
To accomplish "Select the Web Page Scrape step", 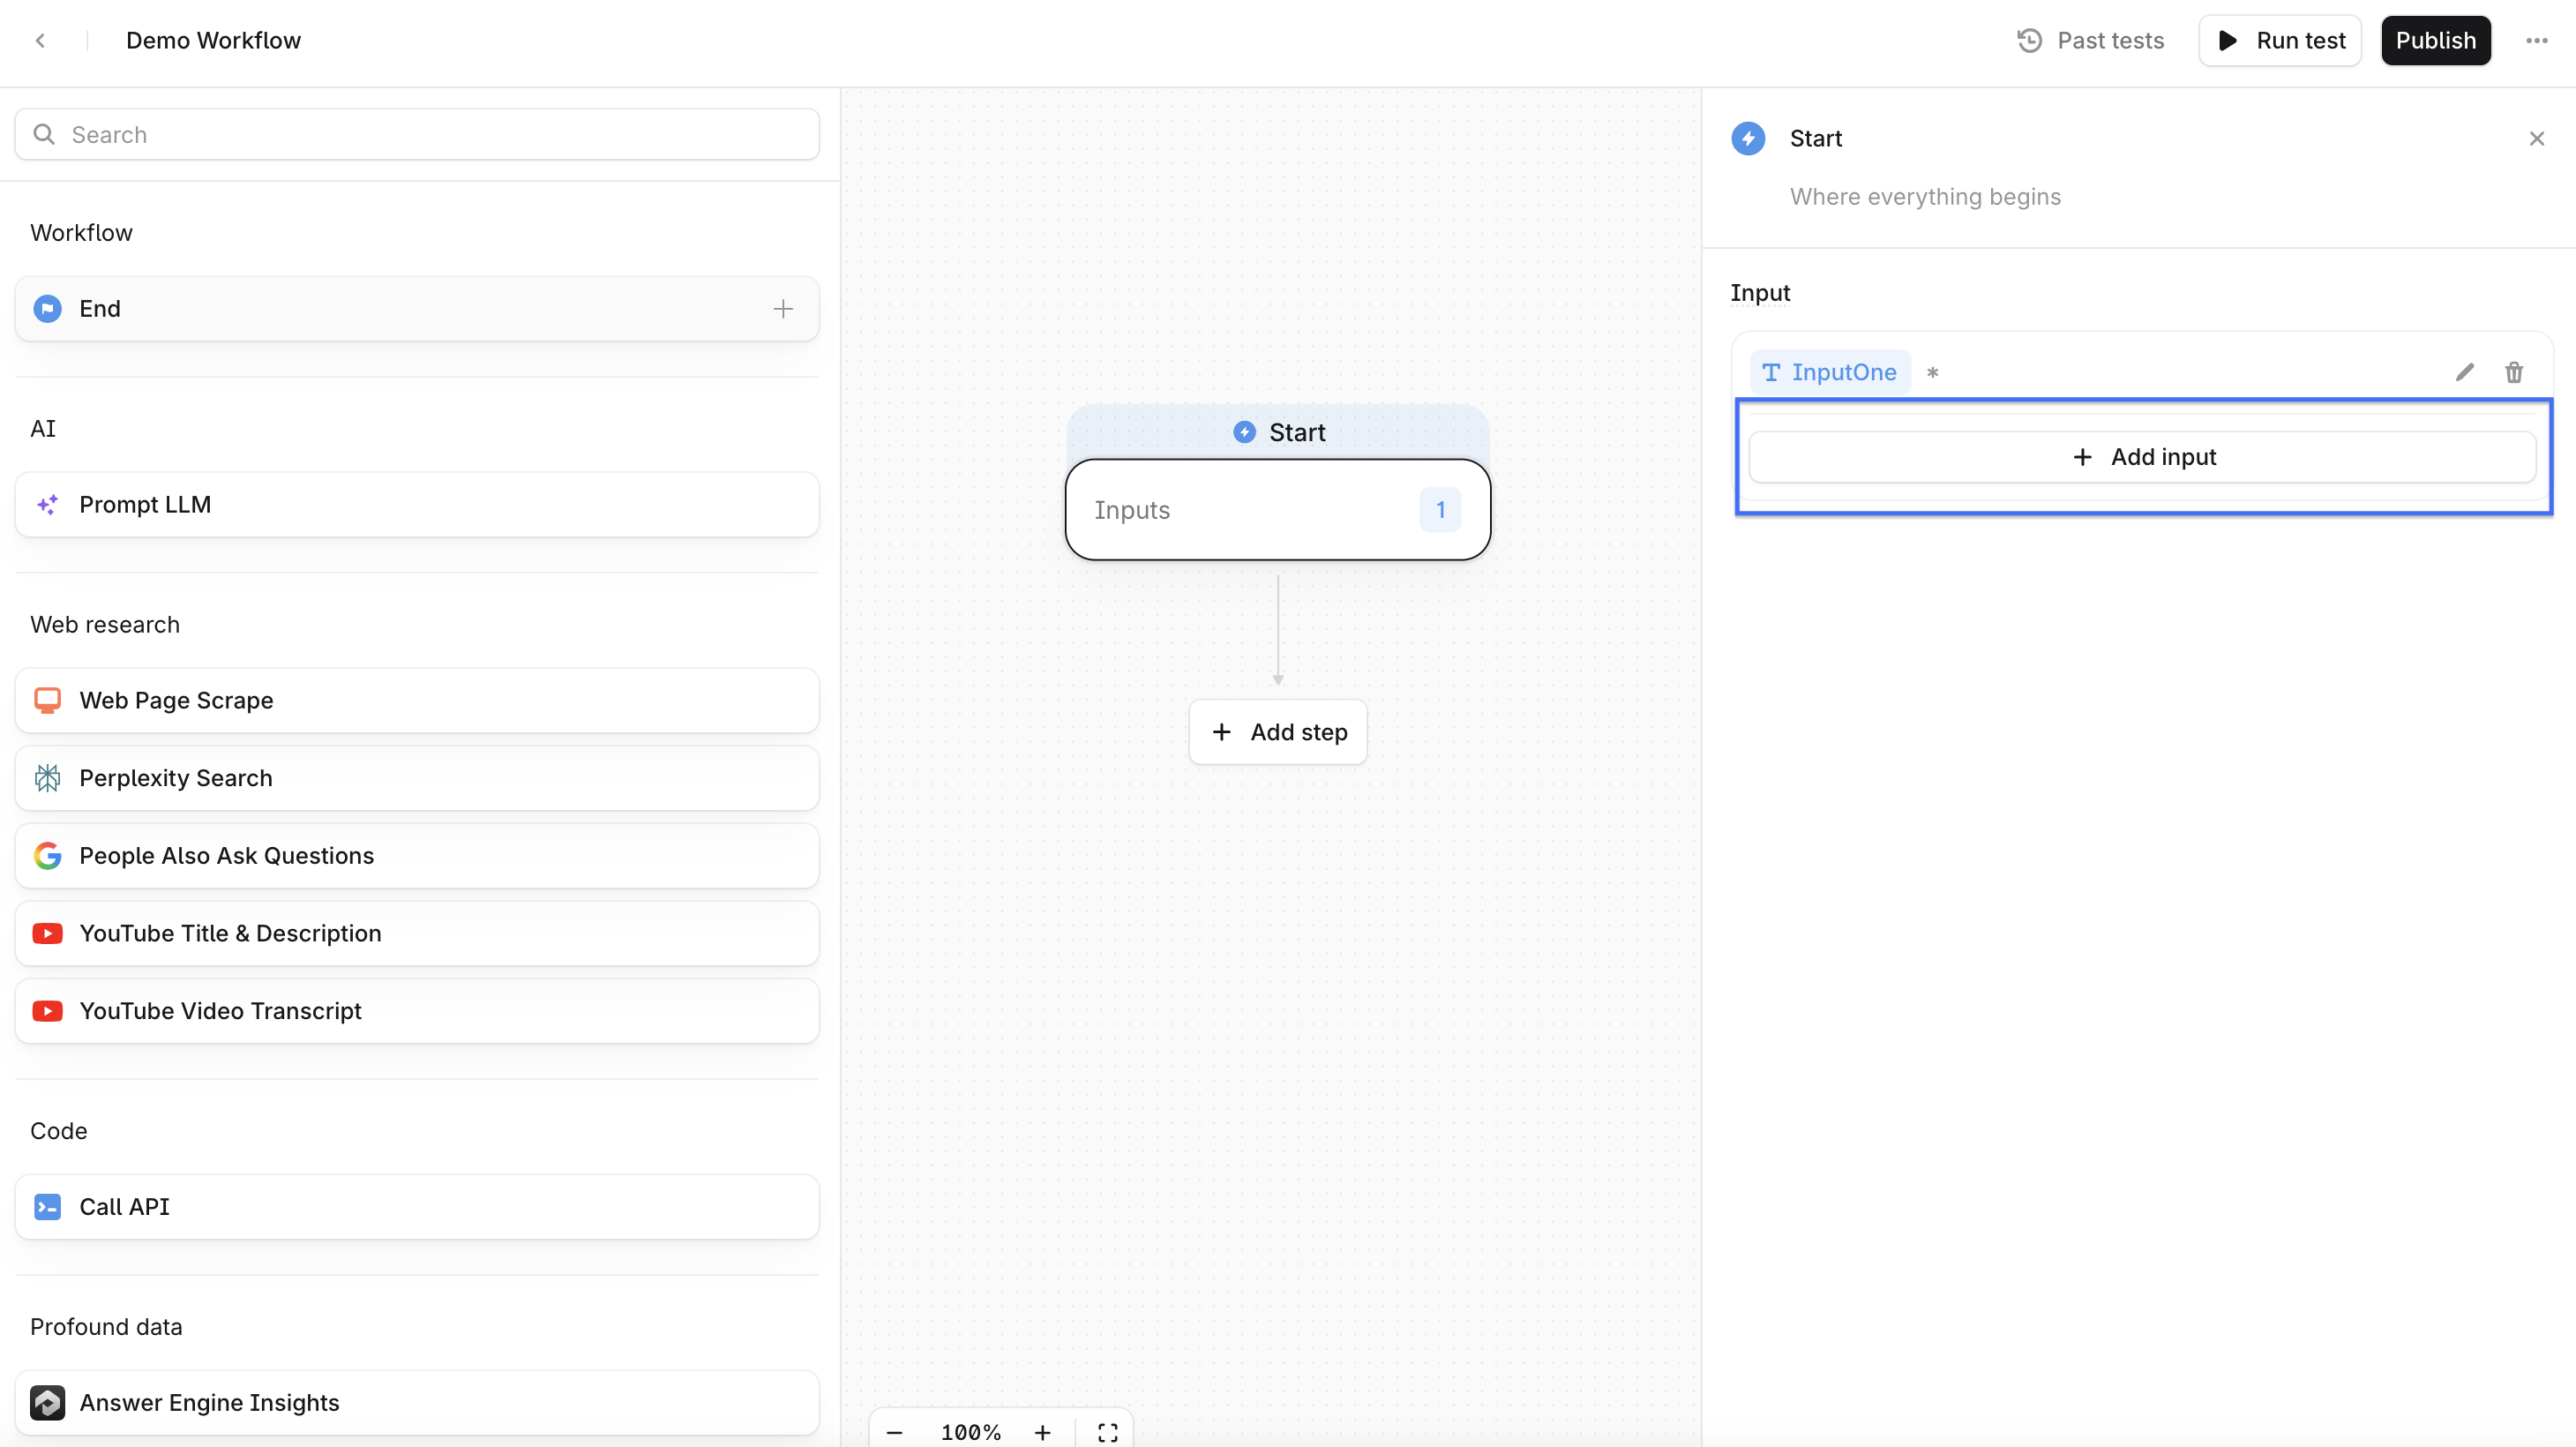I will pos(417,700).
